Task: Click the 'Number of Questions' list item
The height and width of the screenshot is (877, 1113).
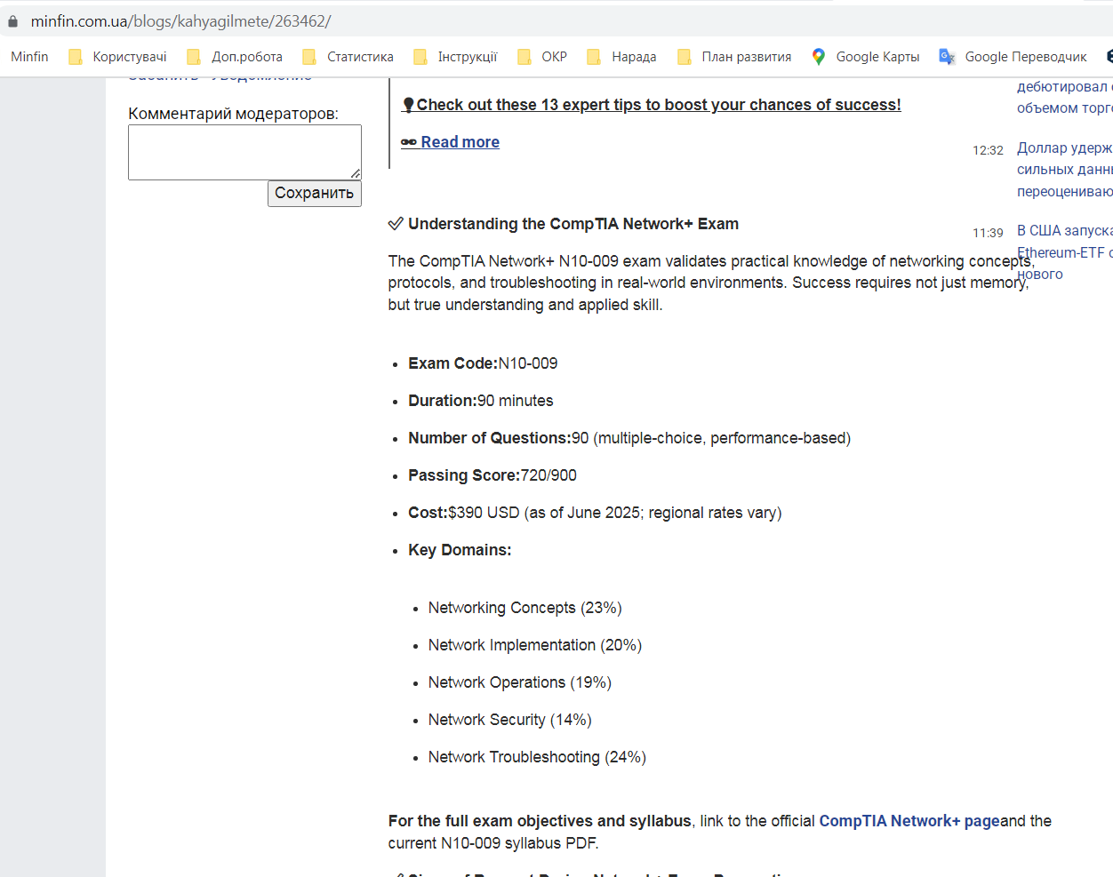Action: coord(629,438)
